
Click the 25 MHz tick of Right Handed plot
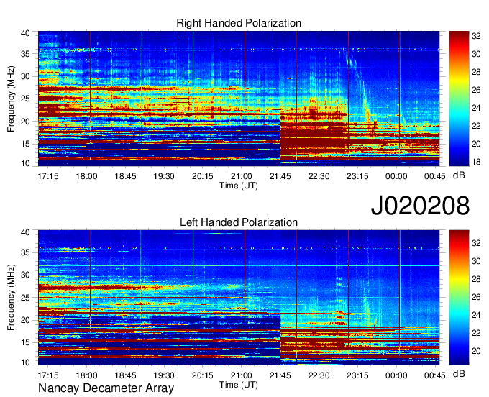tap(25, 99)
